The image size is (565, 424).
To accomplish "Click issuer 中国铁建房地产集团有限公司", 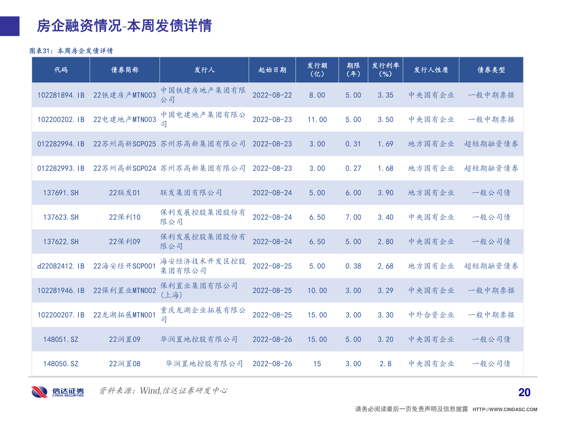I will click(x=203, y=95).
